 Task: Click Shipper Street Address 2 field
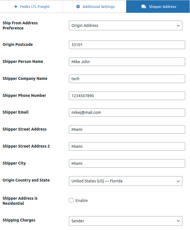pos(127,146)
